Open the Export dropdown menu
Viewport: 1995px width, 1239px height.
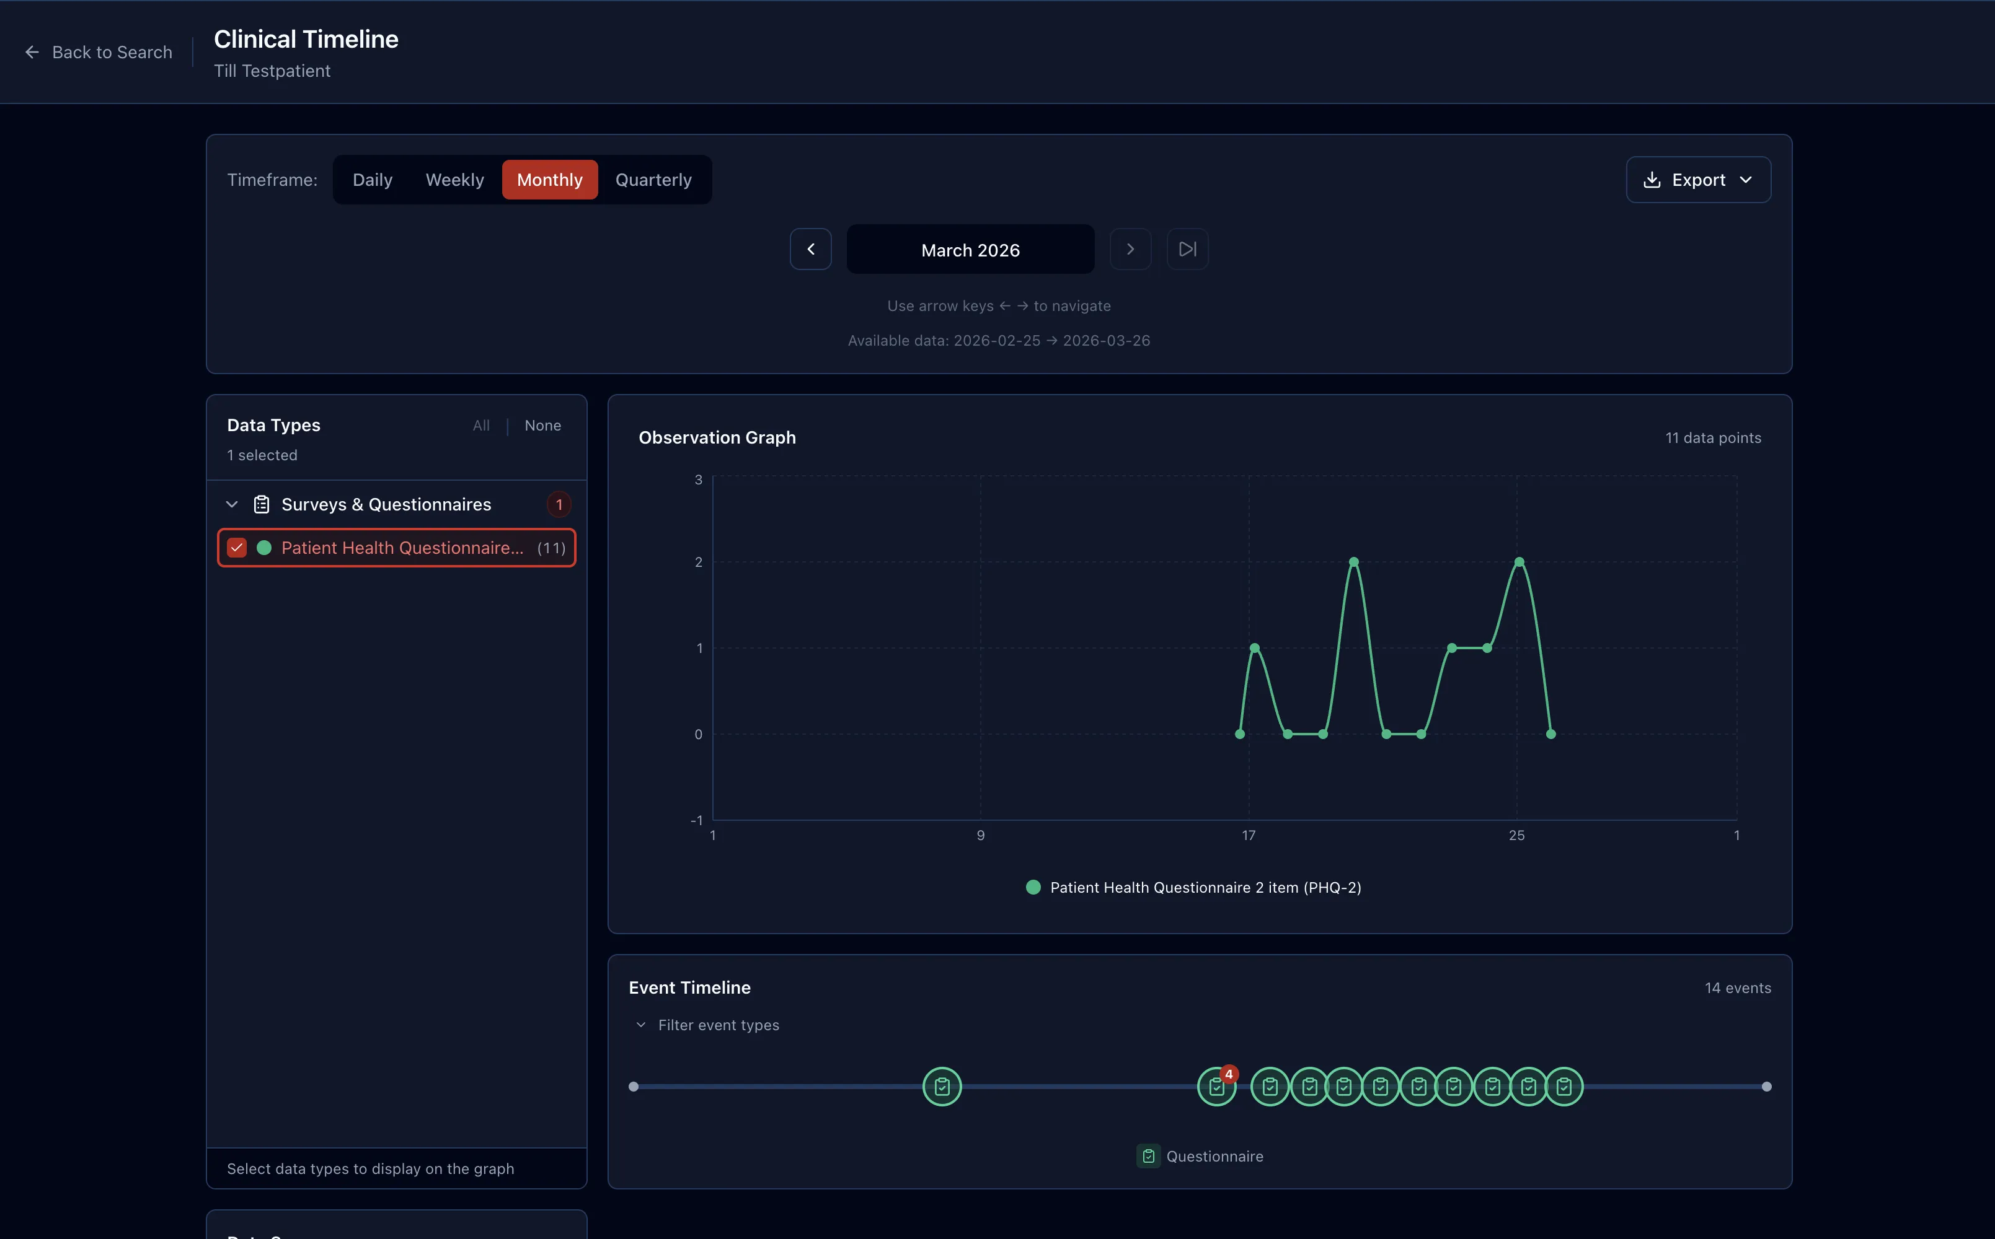[x=1746, y=180]
